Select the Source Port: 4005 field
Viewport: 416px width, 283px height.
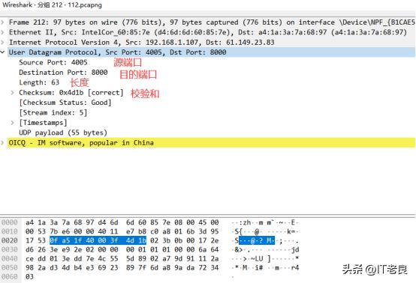53,62
